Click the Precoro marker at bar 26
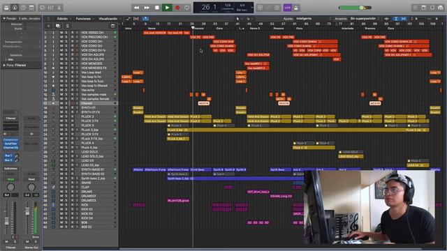The width and height of the screenshot is (447, 251). (198, 29)
